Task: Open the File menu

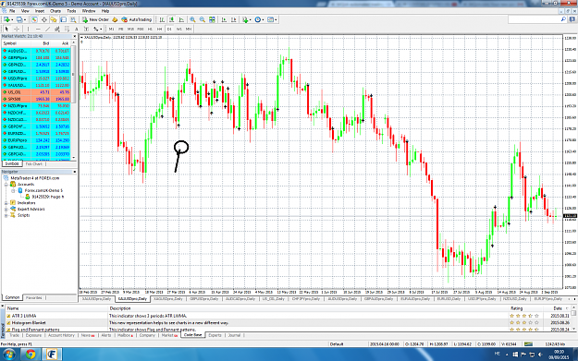Action: [x=12, y=11]
